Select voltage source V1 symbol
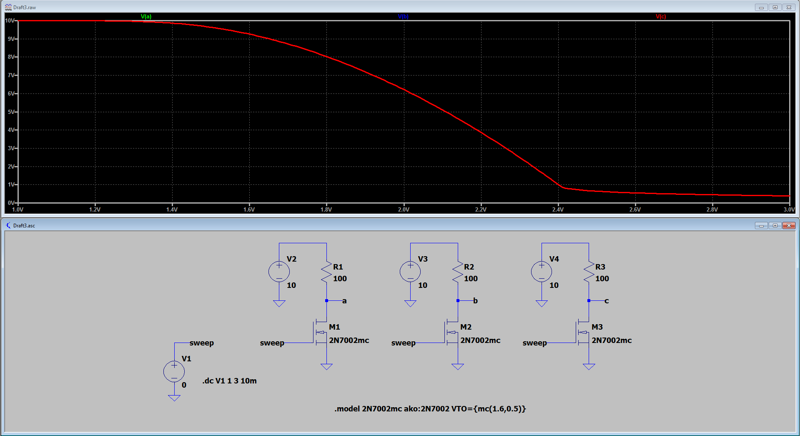 pyautogui.click(x=174, y=371)
